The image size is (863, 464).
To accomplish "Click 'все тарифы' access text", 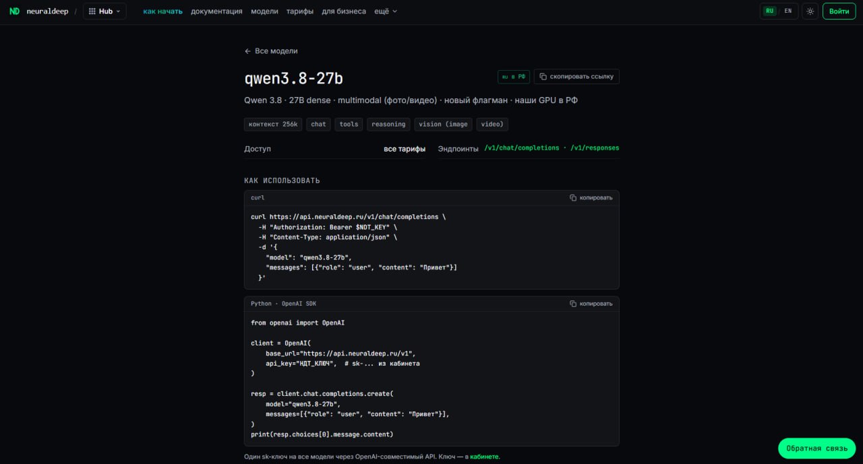I will [405, 149].
